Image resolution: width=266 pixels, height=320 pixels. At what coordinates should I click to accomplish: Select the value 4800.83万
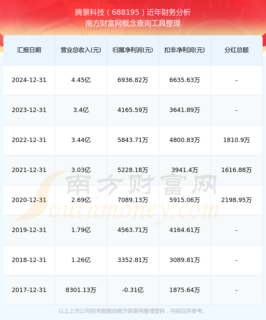185,140
